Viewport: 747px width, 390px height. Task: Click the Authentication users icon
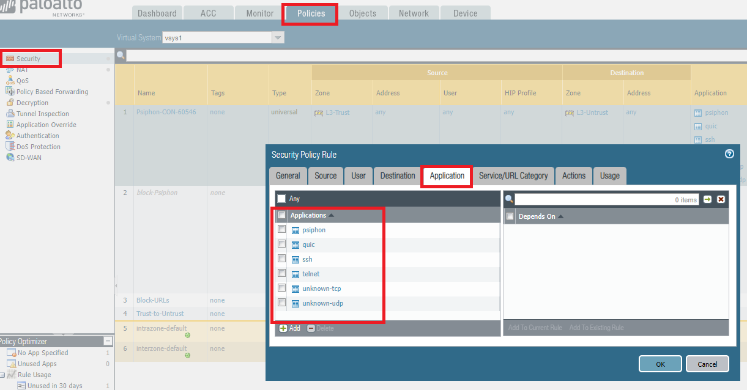(x=10, y=136)
